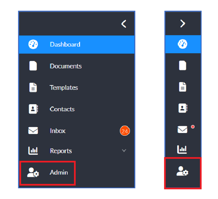Image resolution: width=218 pixels, height=199 pixels.
Task: Click the envelope inbox icon in collapsed sidebar
Action: (182, 130)
